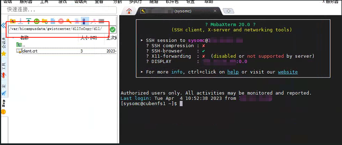Go to the Home tab

click(129, 11)
